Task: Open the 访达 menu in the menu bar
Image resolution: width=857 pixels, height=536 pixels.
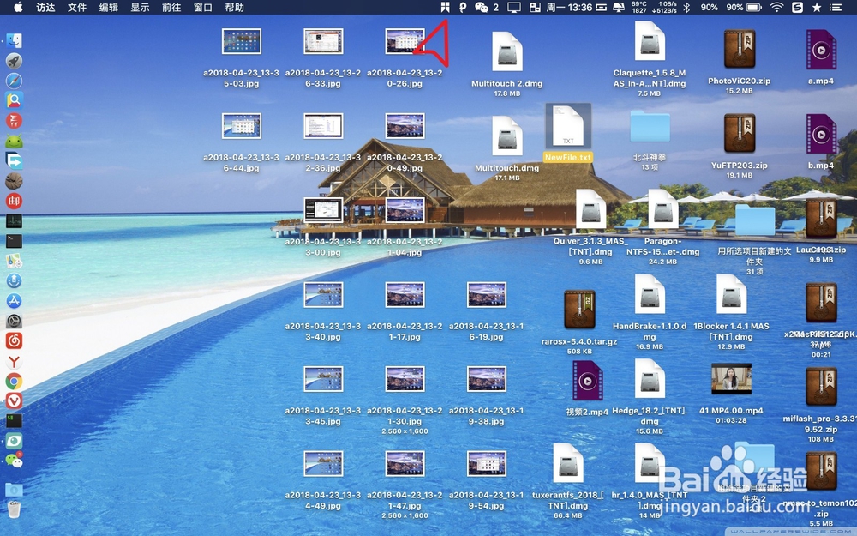Action: 45,9
